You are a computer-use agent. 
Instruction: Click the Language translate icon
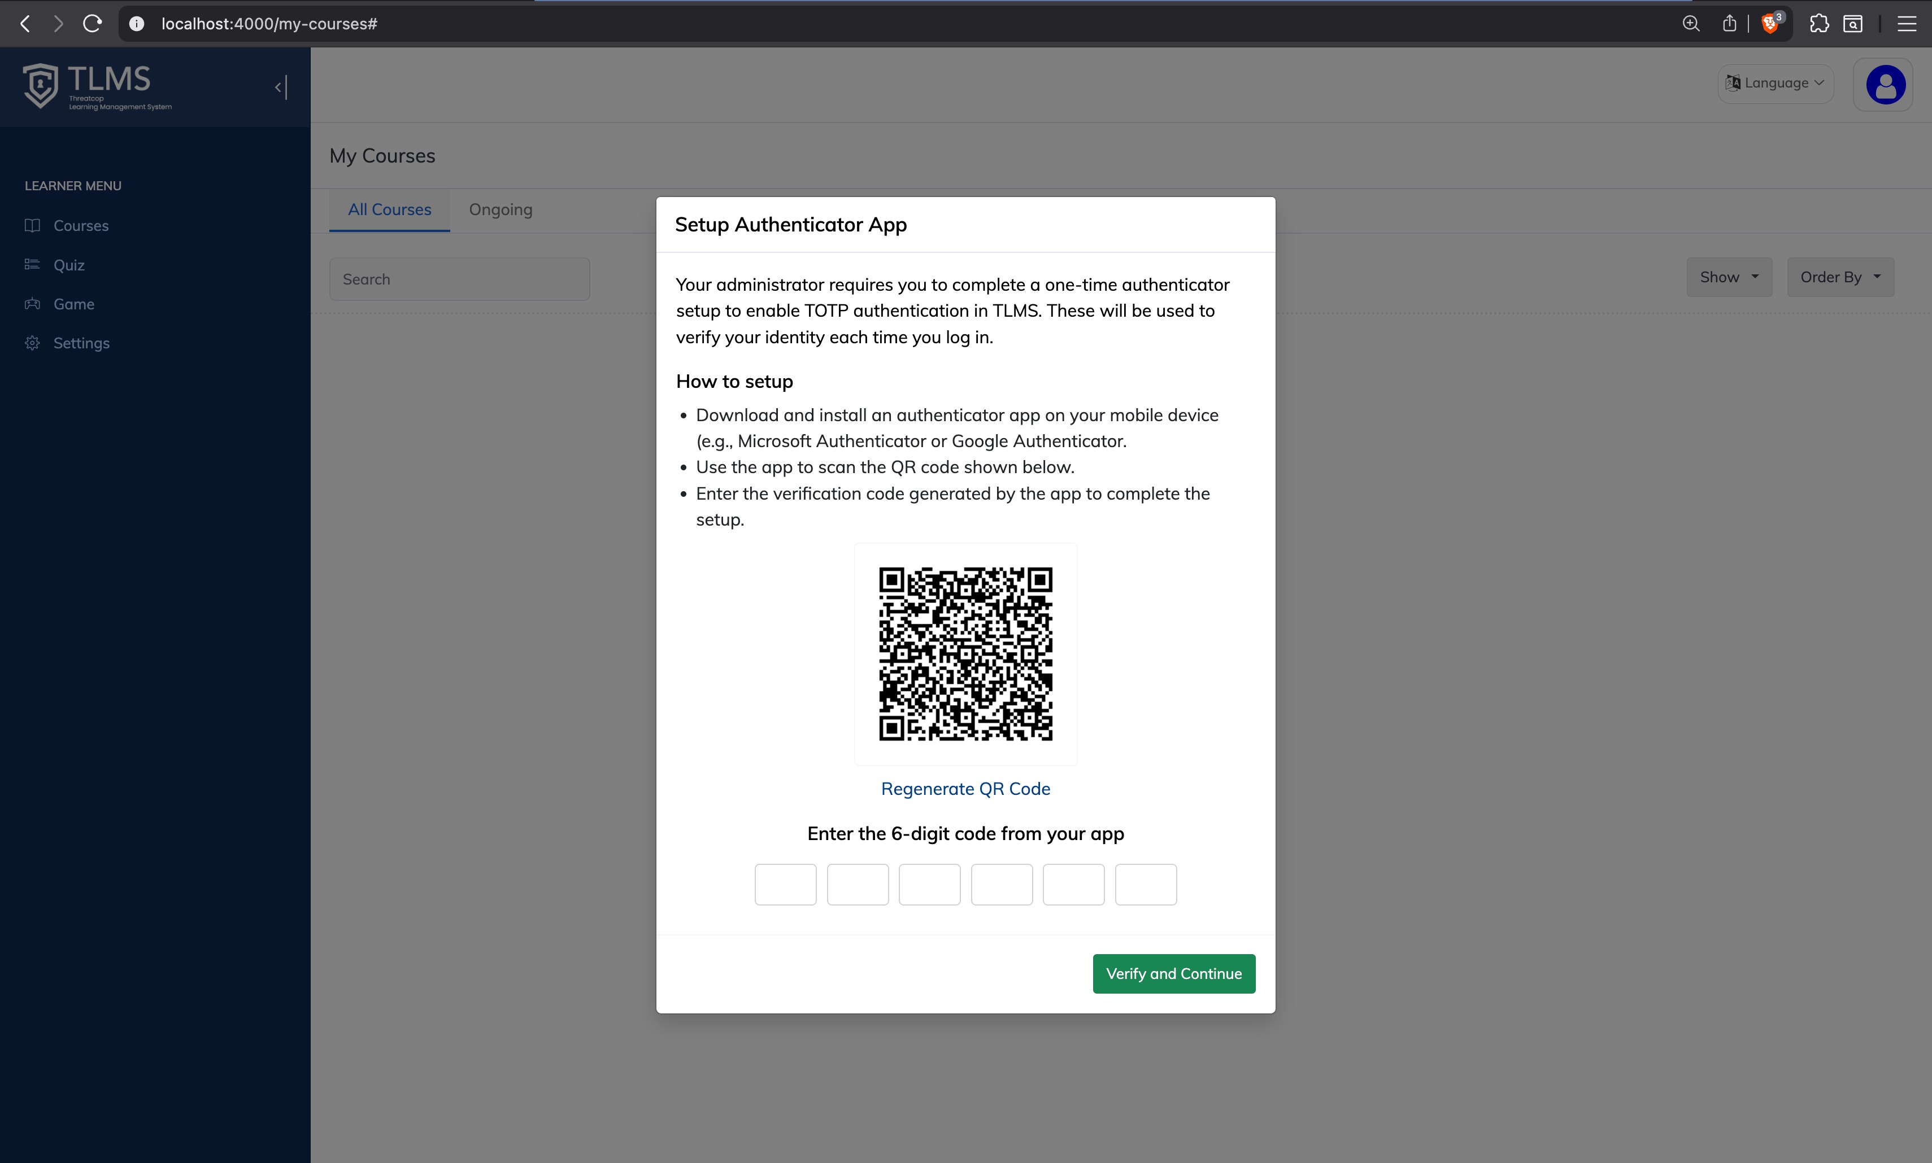click(x=1733, y=83)
